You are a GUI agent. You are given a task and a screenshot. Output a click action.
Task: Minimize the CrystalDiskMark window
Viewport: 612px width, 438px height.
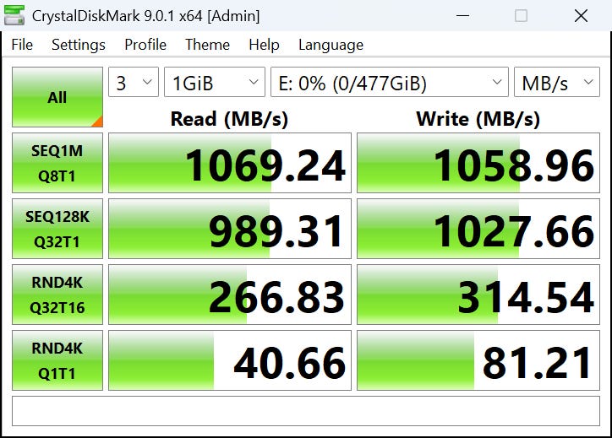(462, 15)
